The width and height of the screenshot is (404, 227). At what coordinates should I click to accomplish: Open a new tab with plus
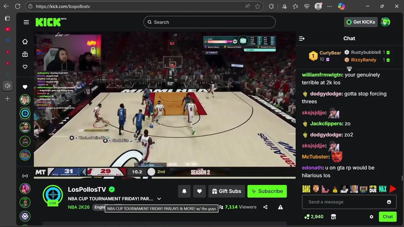click(x=7, y=99)
